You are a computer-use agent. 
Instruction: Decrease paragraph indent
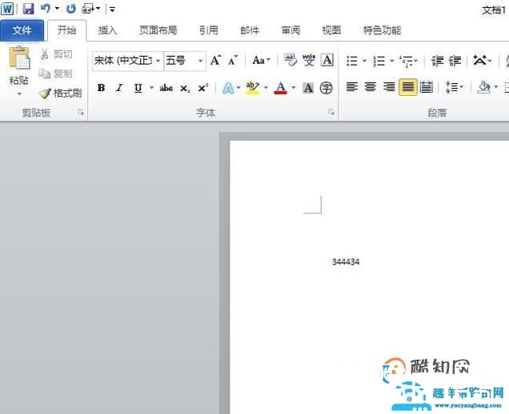tap(437, 61)
